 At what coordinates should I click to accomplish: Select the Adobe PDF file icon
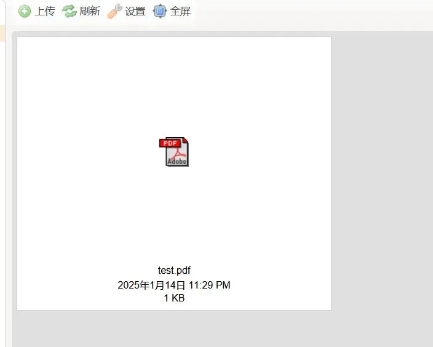tap(174, 152)
